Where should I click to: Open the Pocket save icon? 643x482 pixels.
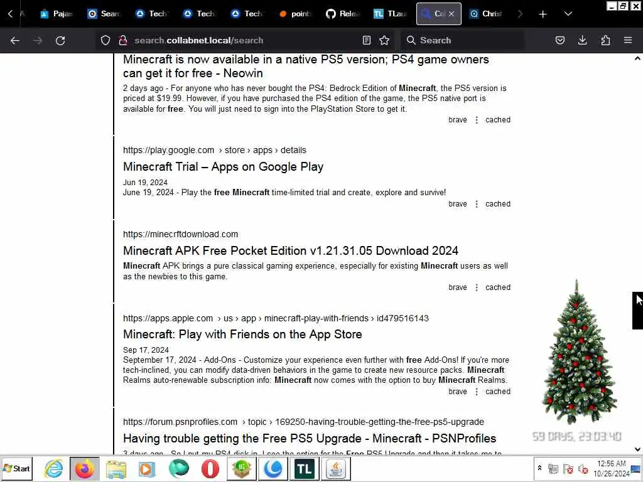pyautogui.click(x=559, y=40)
